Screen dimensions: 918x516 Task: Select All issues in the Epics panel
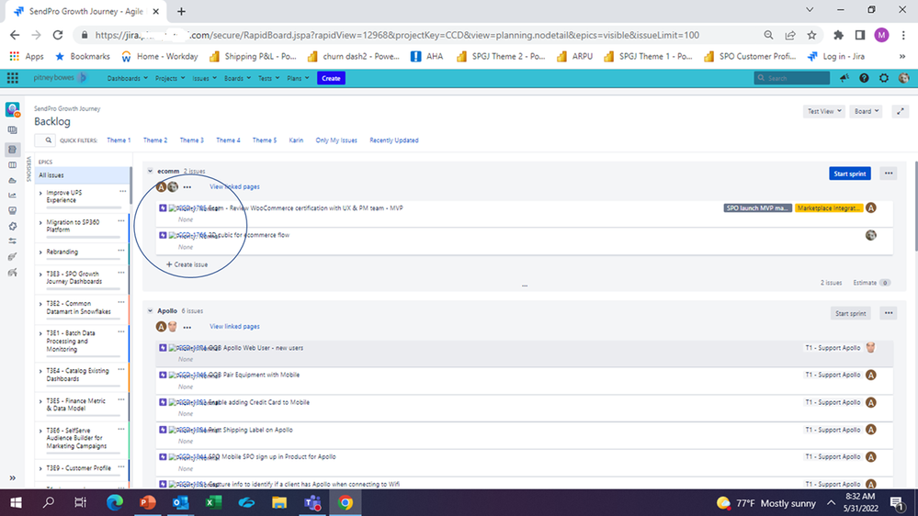pyautogui.click(x=83, y=175)
